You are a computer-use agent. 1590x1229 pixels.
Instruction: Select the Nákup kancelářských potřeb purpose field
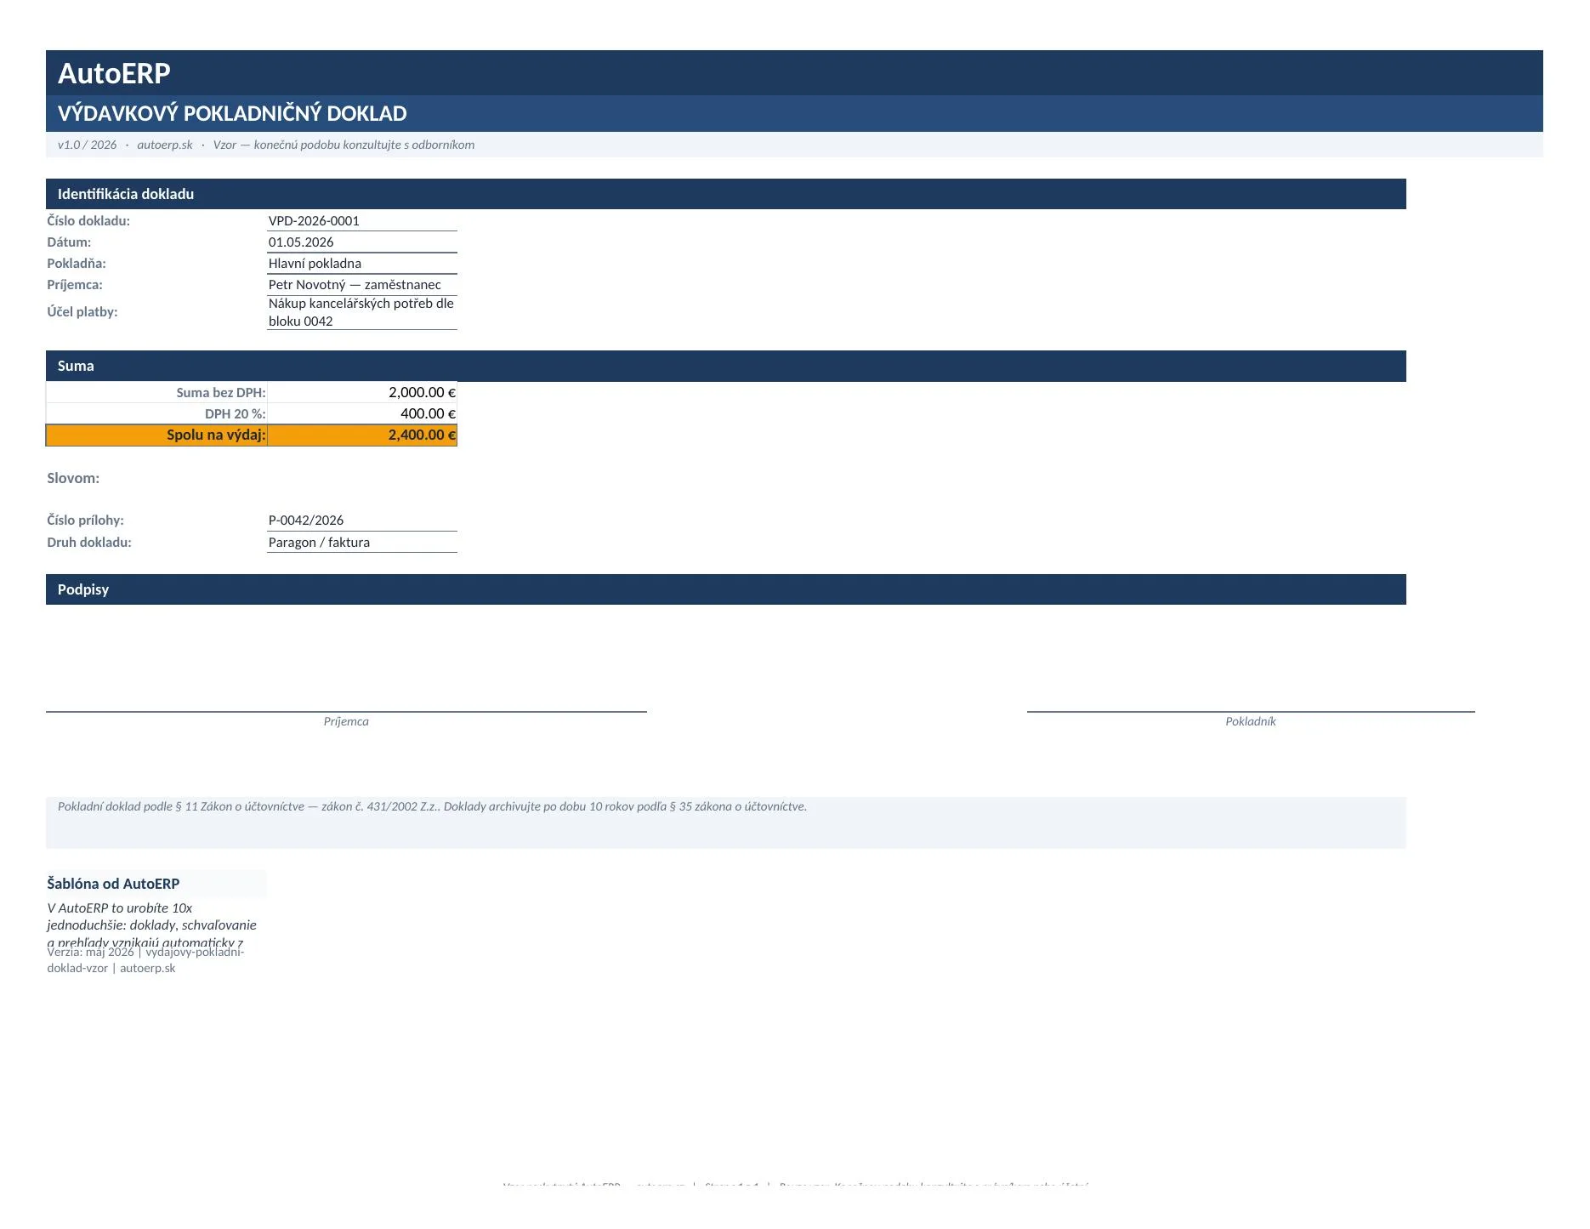(x=361, y=312)
